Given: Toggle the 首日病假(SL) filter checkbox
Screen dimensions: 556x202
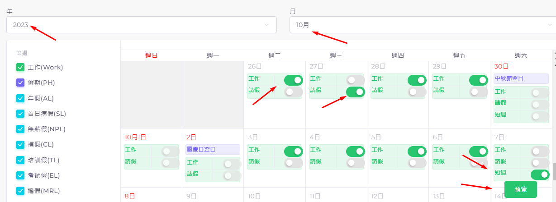Looking at the screenshot, I should (x=20, y=114).
